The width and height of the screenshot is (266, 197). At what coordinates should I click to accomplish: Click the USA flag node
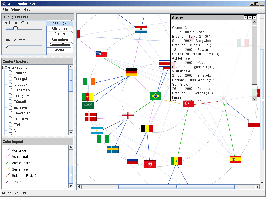coord(101,55)
